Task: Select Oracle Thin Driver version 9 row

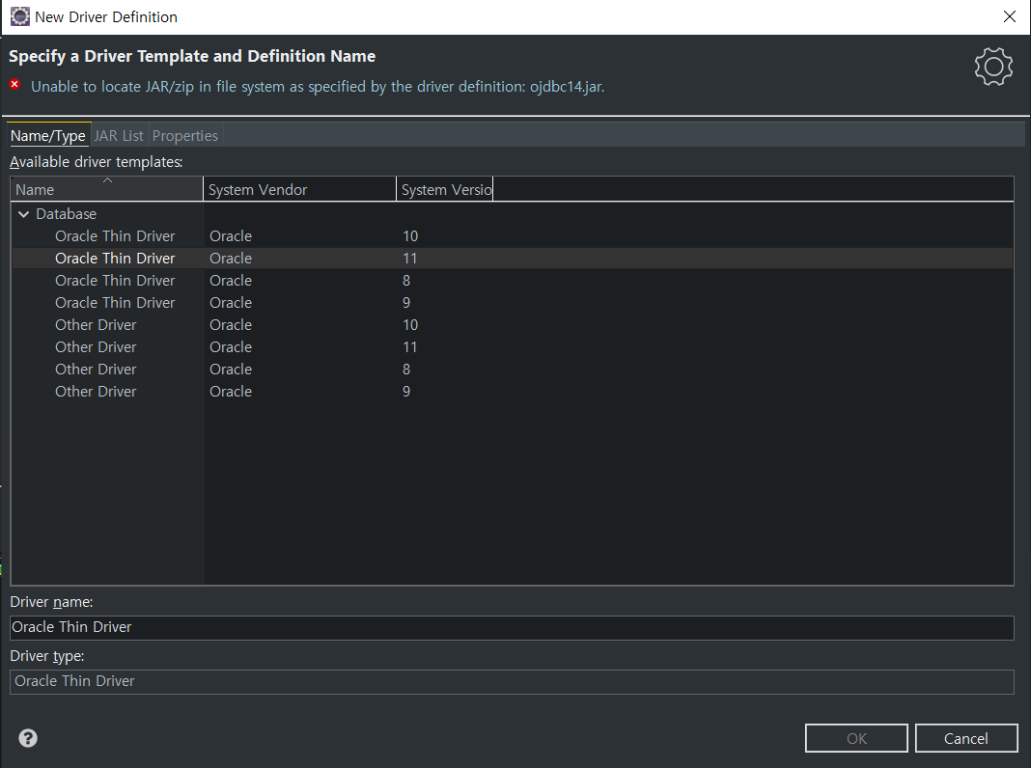Action: [x=513, y=303]
